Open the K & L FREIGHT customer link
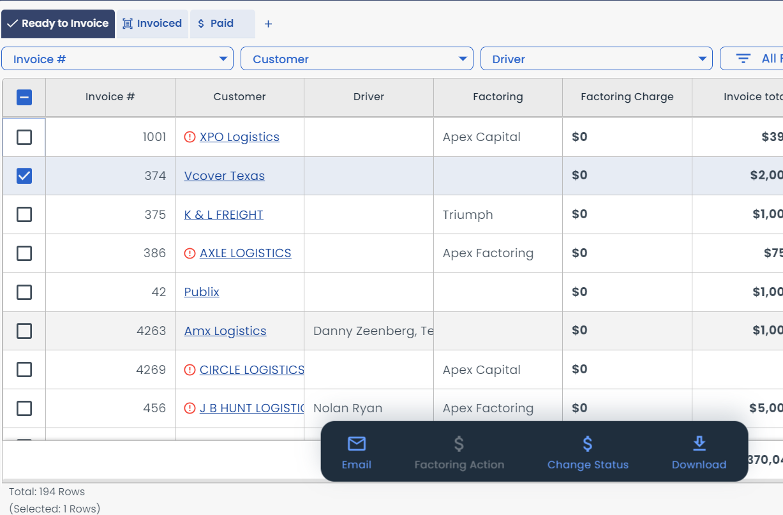 pos(223,214)
